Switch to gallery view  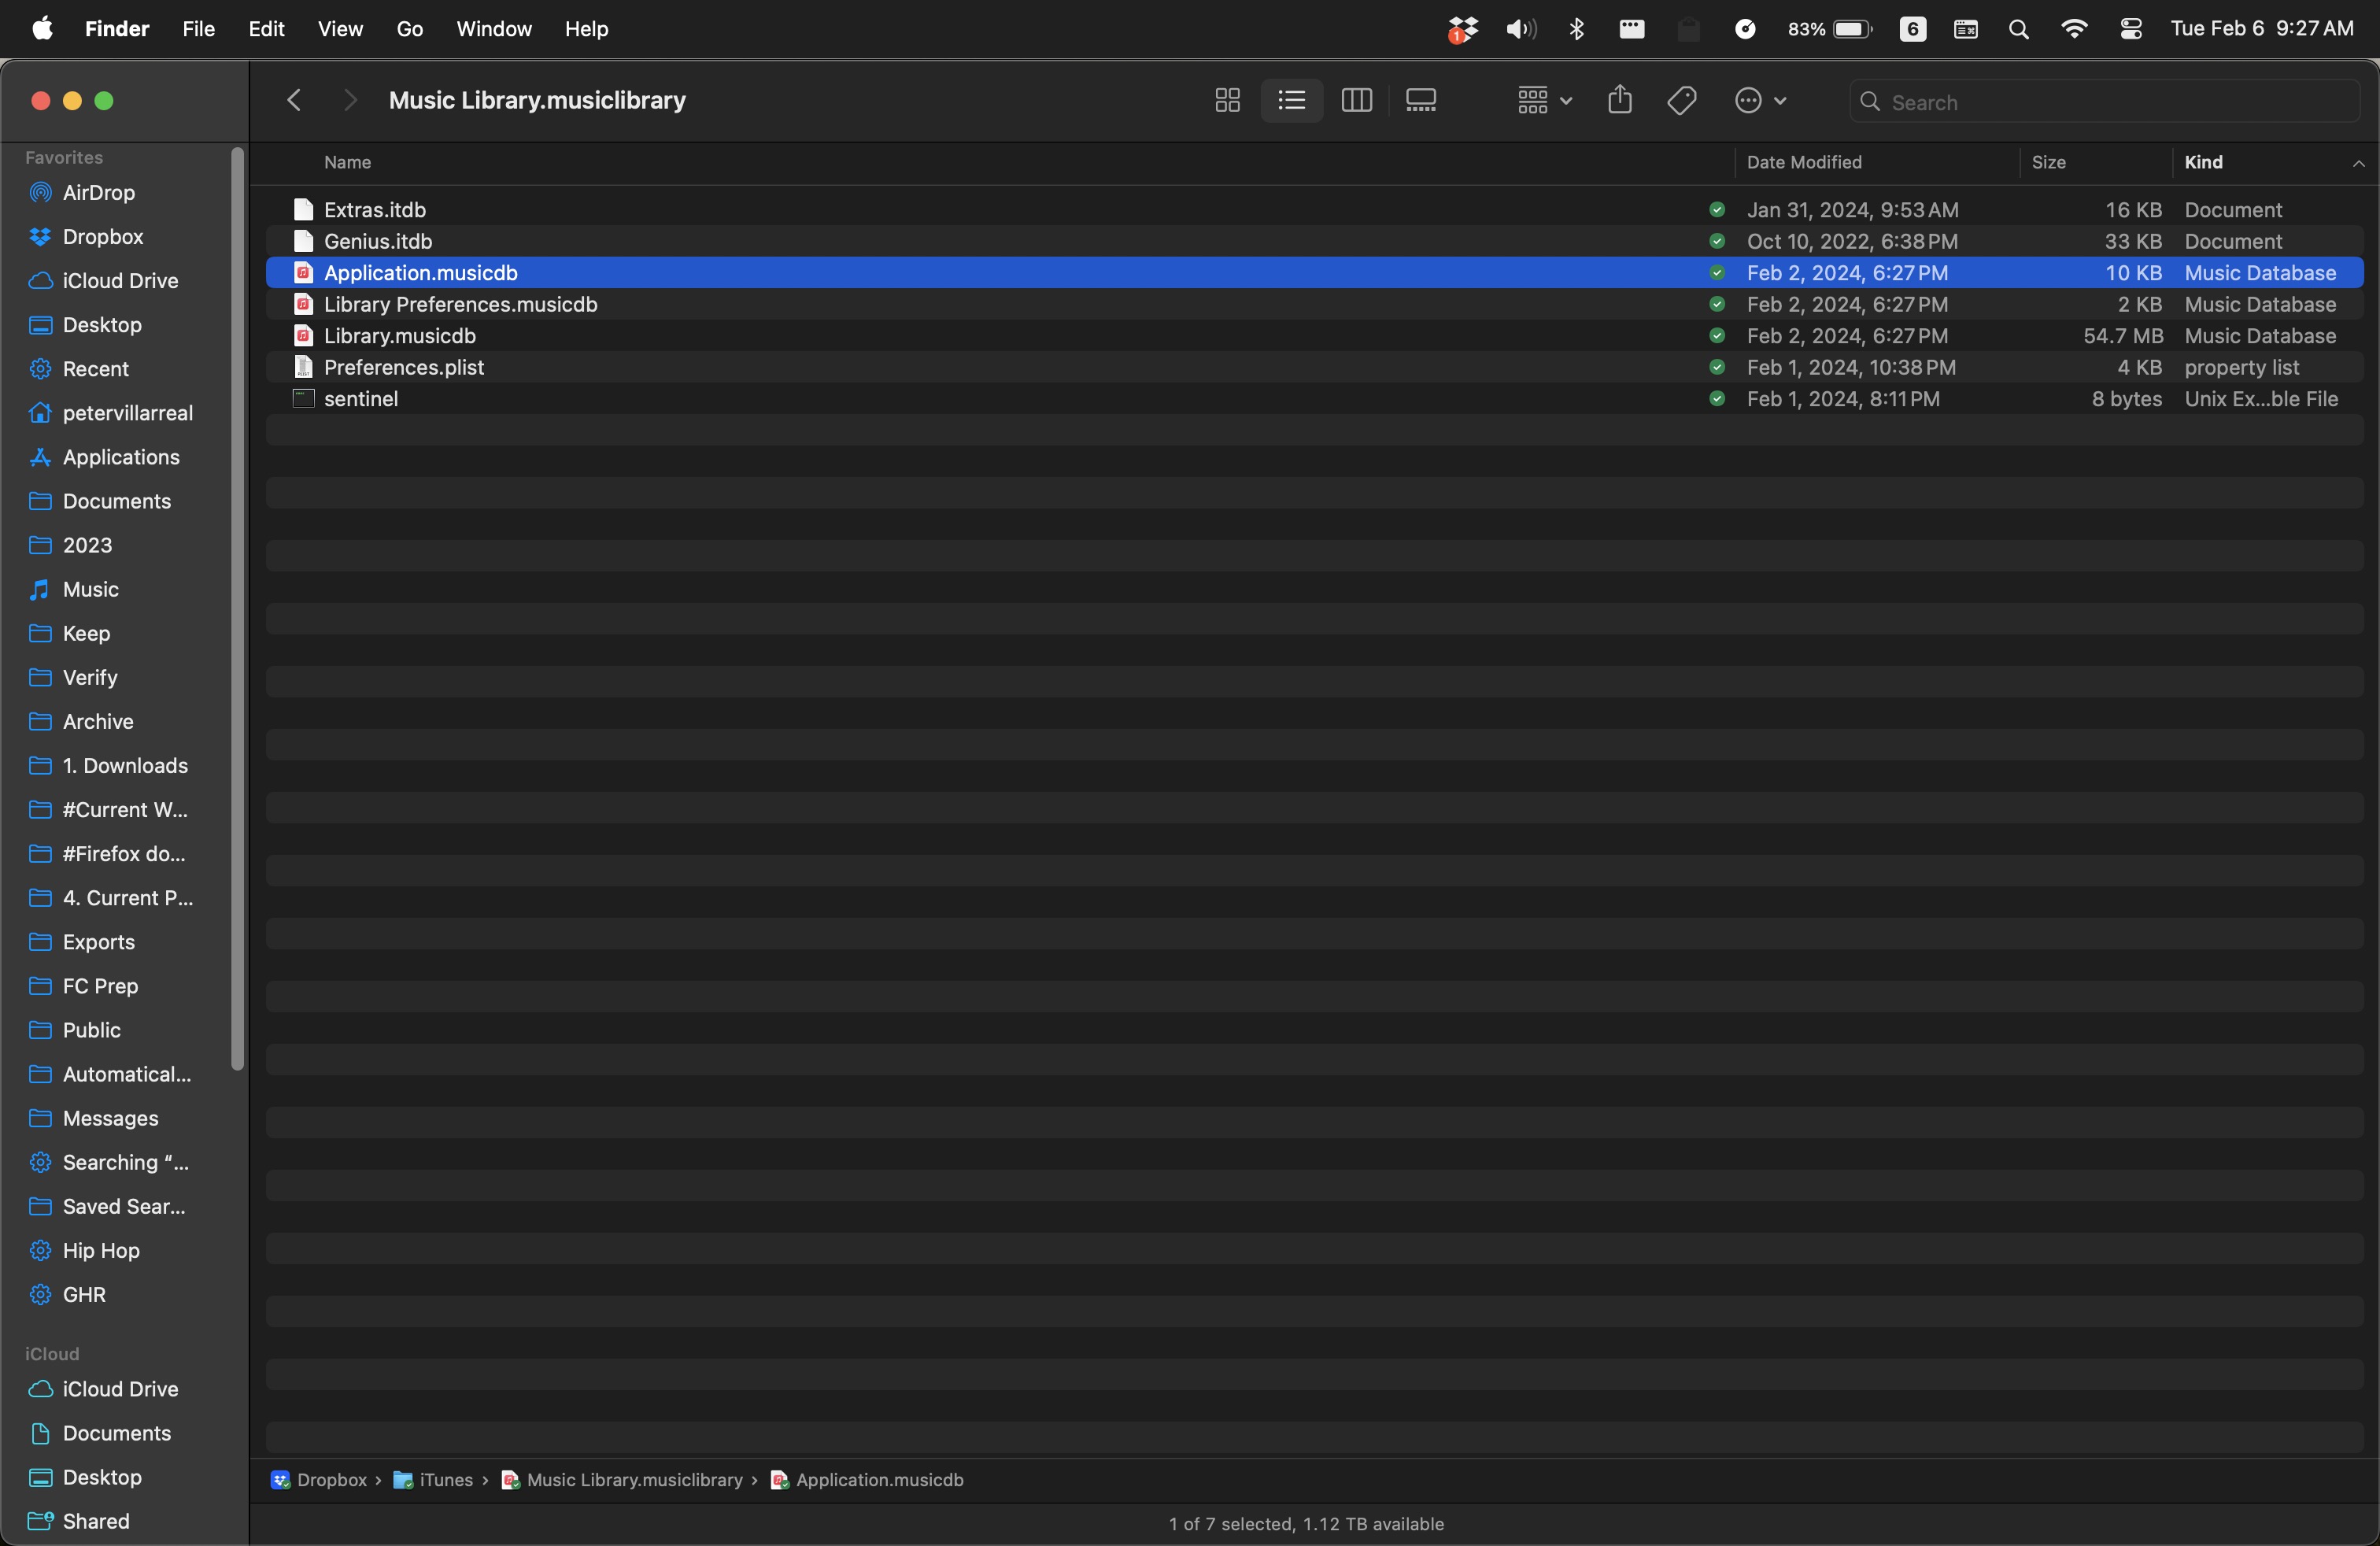[x=1420, y=101]
